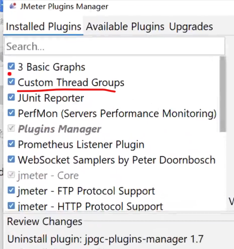The image size is (234, 249).
Task: Select the jmeter - Core list entry
Action: [48, 176]
